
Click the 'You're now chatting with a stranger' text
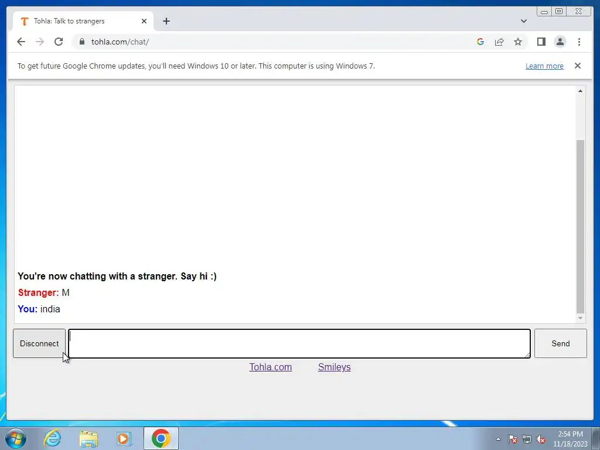coord(117,277)
